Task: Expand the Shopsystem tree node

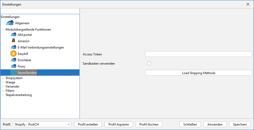Action: (x=3, y=78)
